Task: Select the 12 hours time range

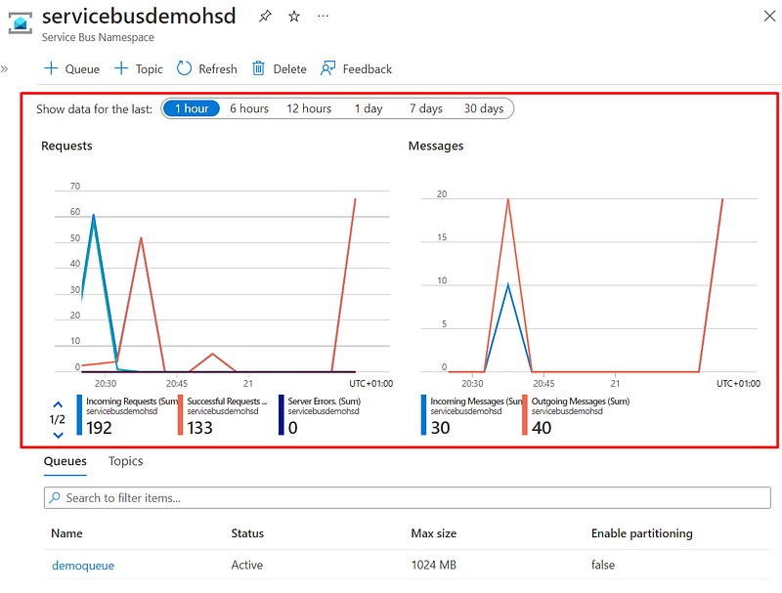Action: point(309,108)
